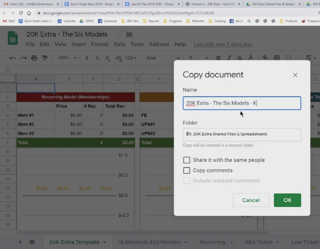Click the browser Home icon

click(29, 13)
